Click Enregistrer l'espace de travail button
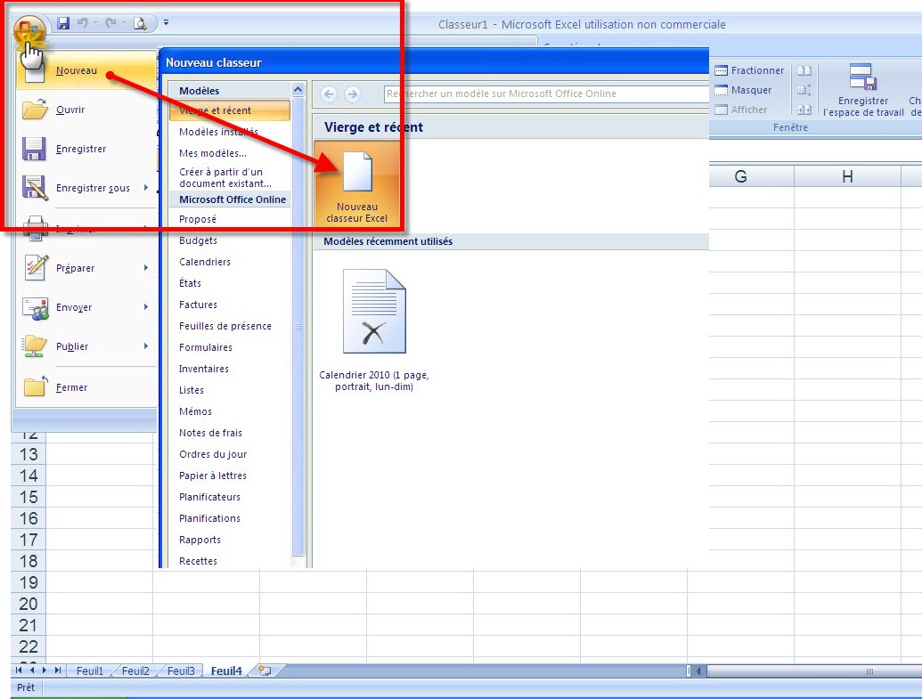 pyautogui.click(x=863, y=91)
